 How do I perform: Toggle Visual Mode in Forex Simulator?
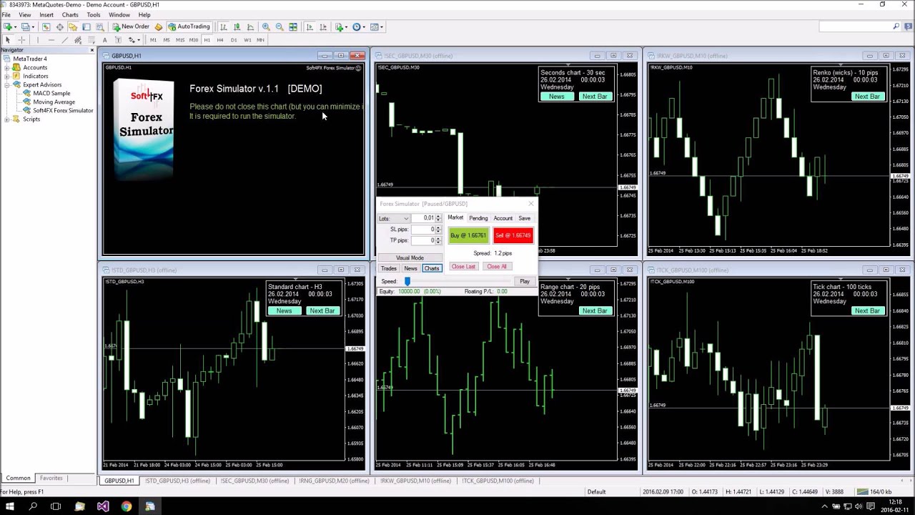click(410, 257)
